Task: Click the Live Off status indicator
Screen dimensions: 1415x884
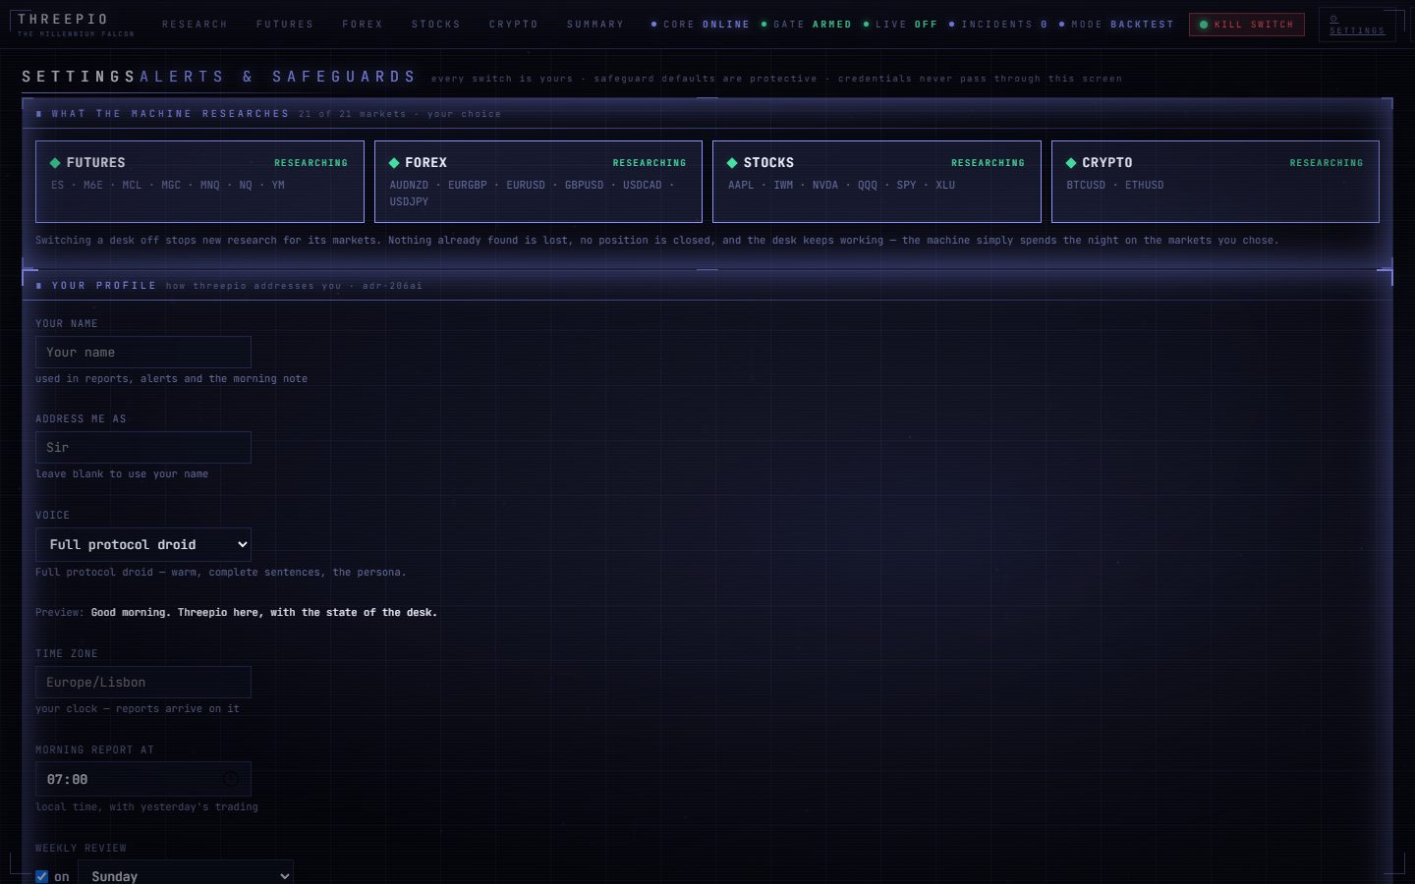Action: (900, 24)
